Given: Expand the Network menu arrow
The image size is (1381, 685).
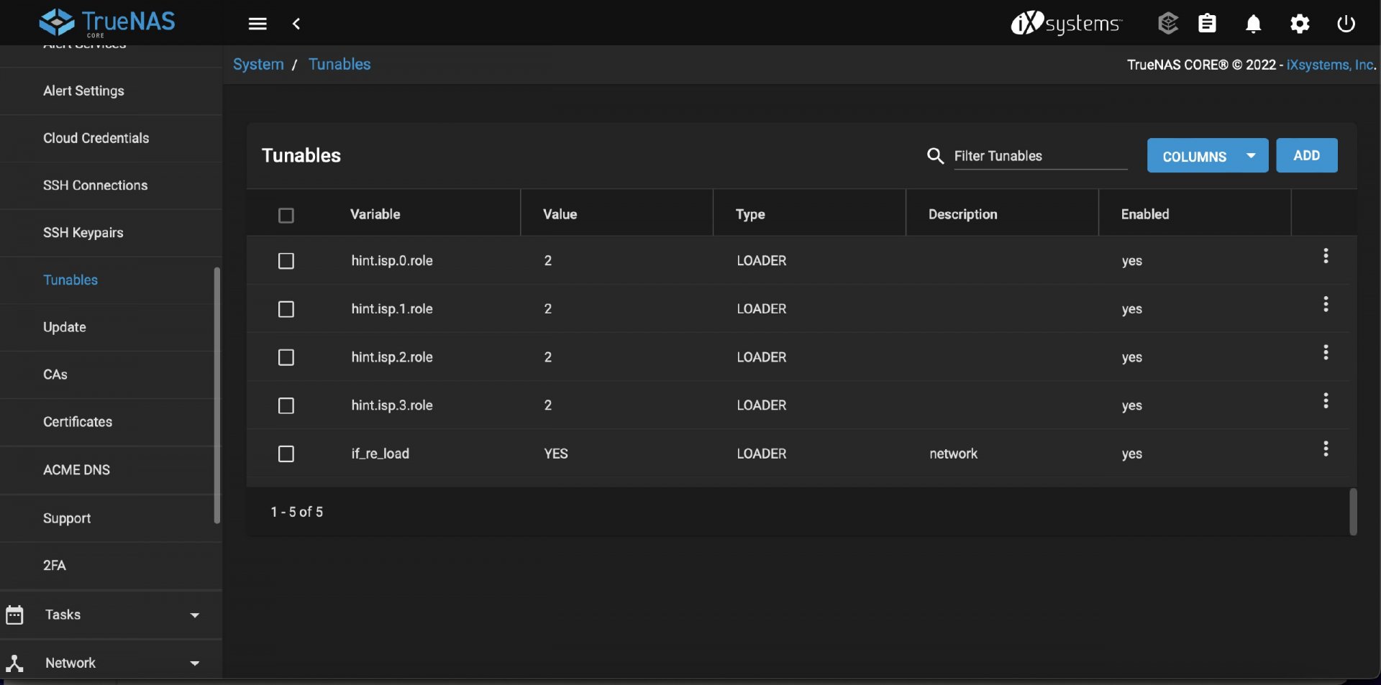Looking at the screenshot, I should click(194, 663).
